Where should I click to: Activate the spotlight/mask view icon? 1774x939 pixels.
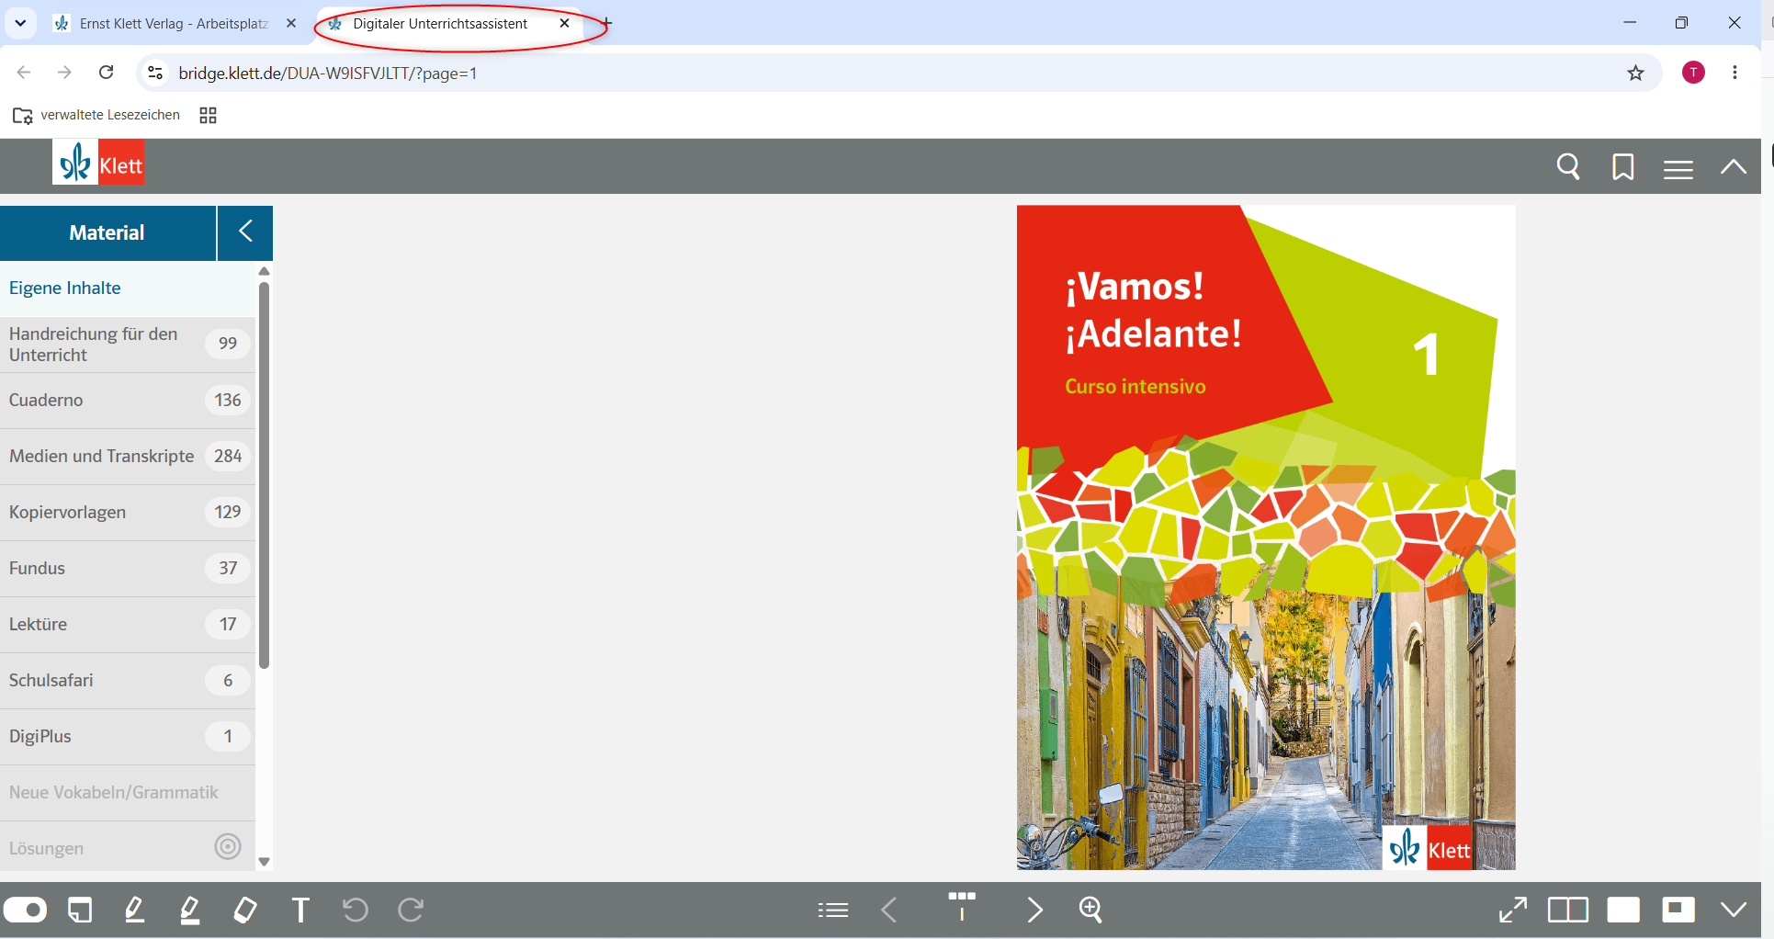(x=1678, y=910)
